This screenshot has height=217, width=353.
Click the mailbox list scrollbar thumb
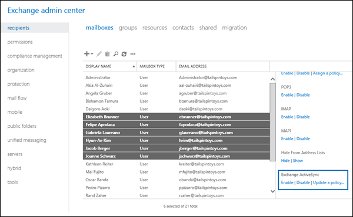click(272, 122)
